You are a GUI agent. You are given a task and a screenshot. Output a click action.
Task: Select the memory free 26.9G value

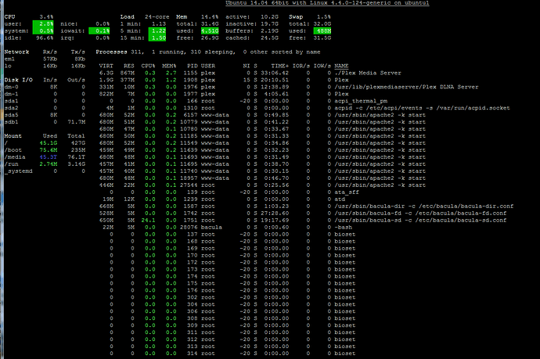pyautogui.click(x=210, y=38)
